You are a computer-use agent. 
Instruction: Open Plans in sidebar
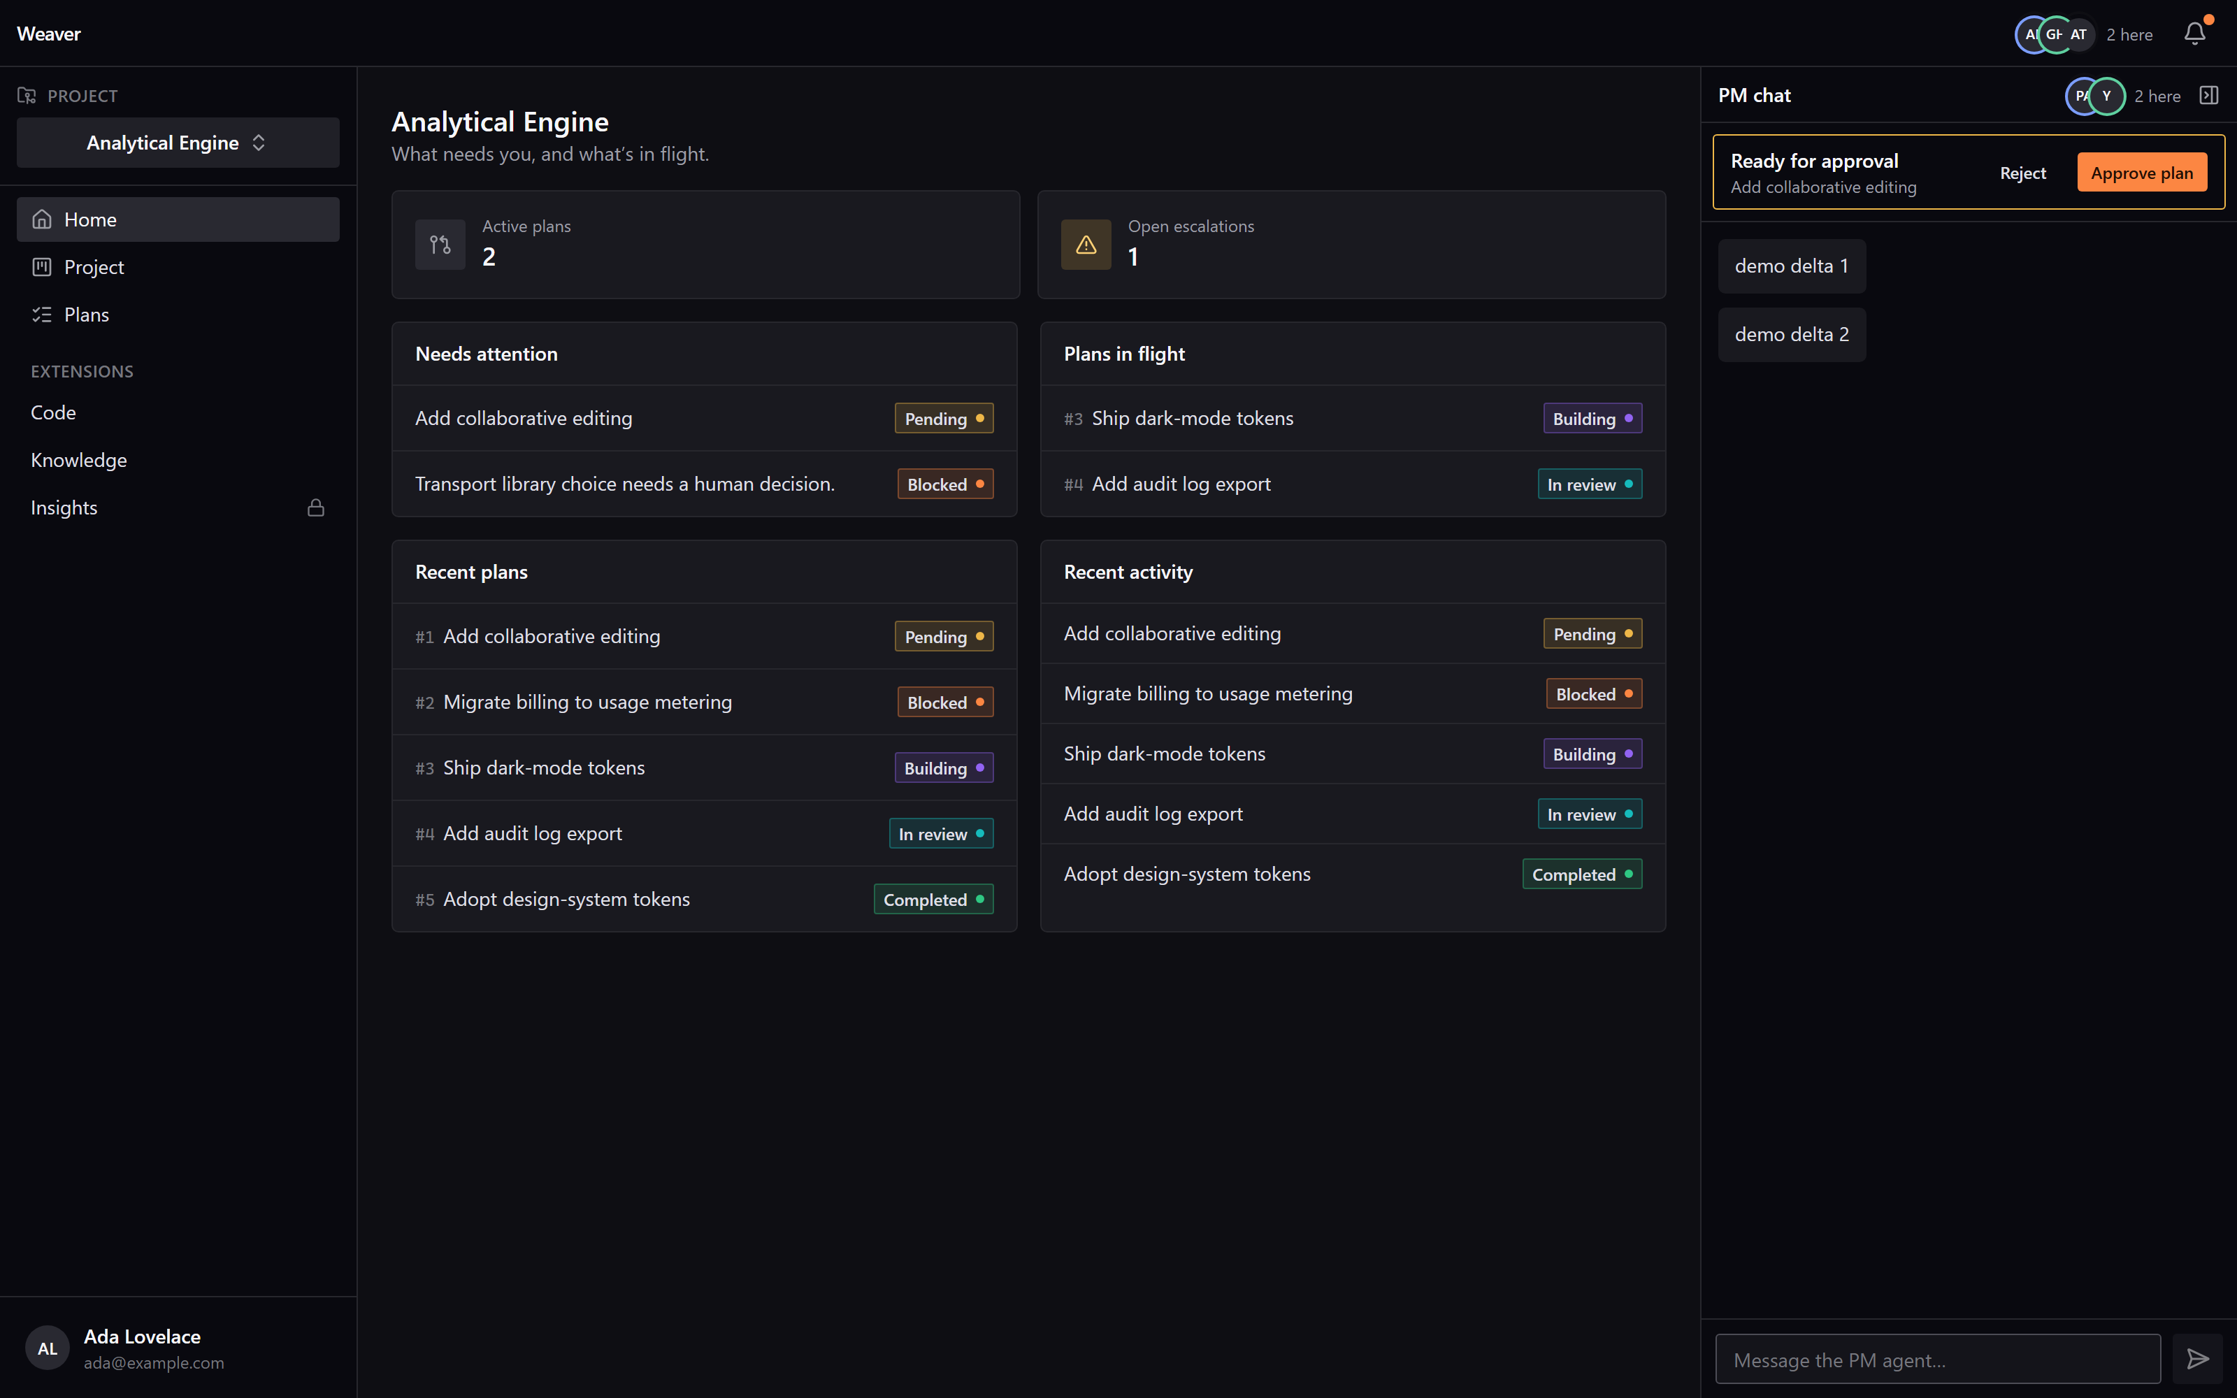pyautogui.click(x=178, y=315)
